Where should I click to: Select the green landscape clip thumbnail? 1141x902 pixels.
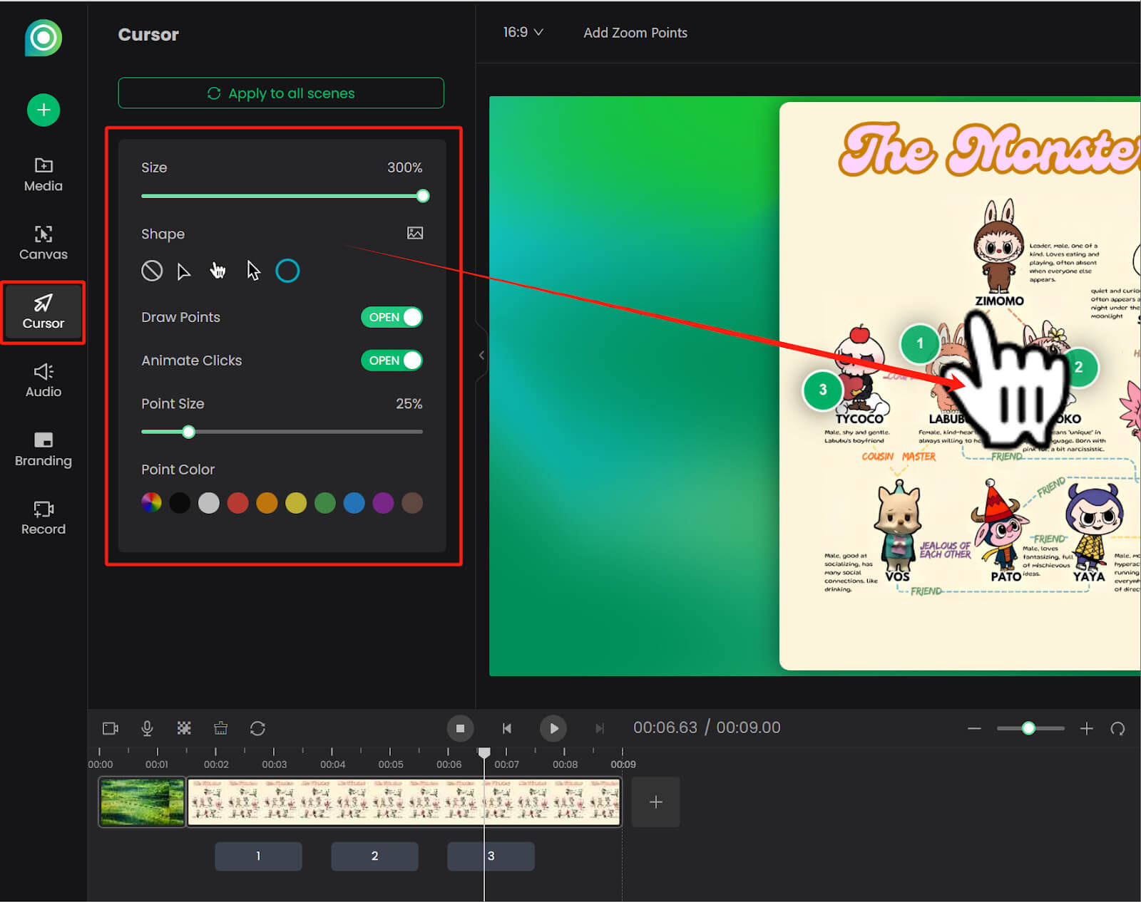point(143,802)
